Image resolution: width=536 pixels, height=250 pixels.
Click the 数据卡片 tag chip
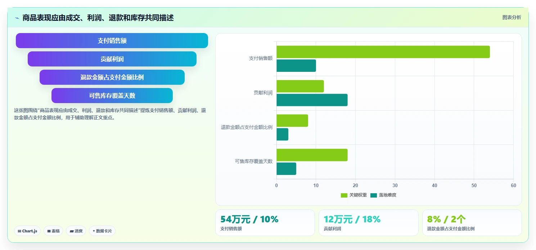pos(102,231)
